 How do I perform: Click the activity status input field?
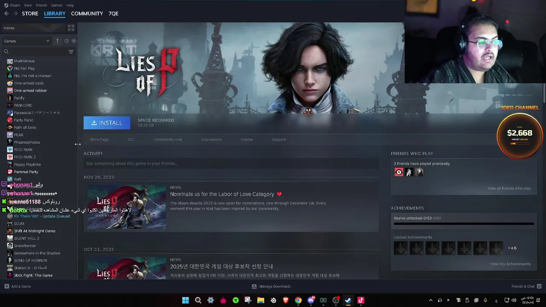coord(231,163)
